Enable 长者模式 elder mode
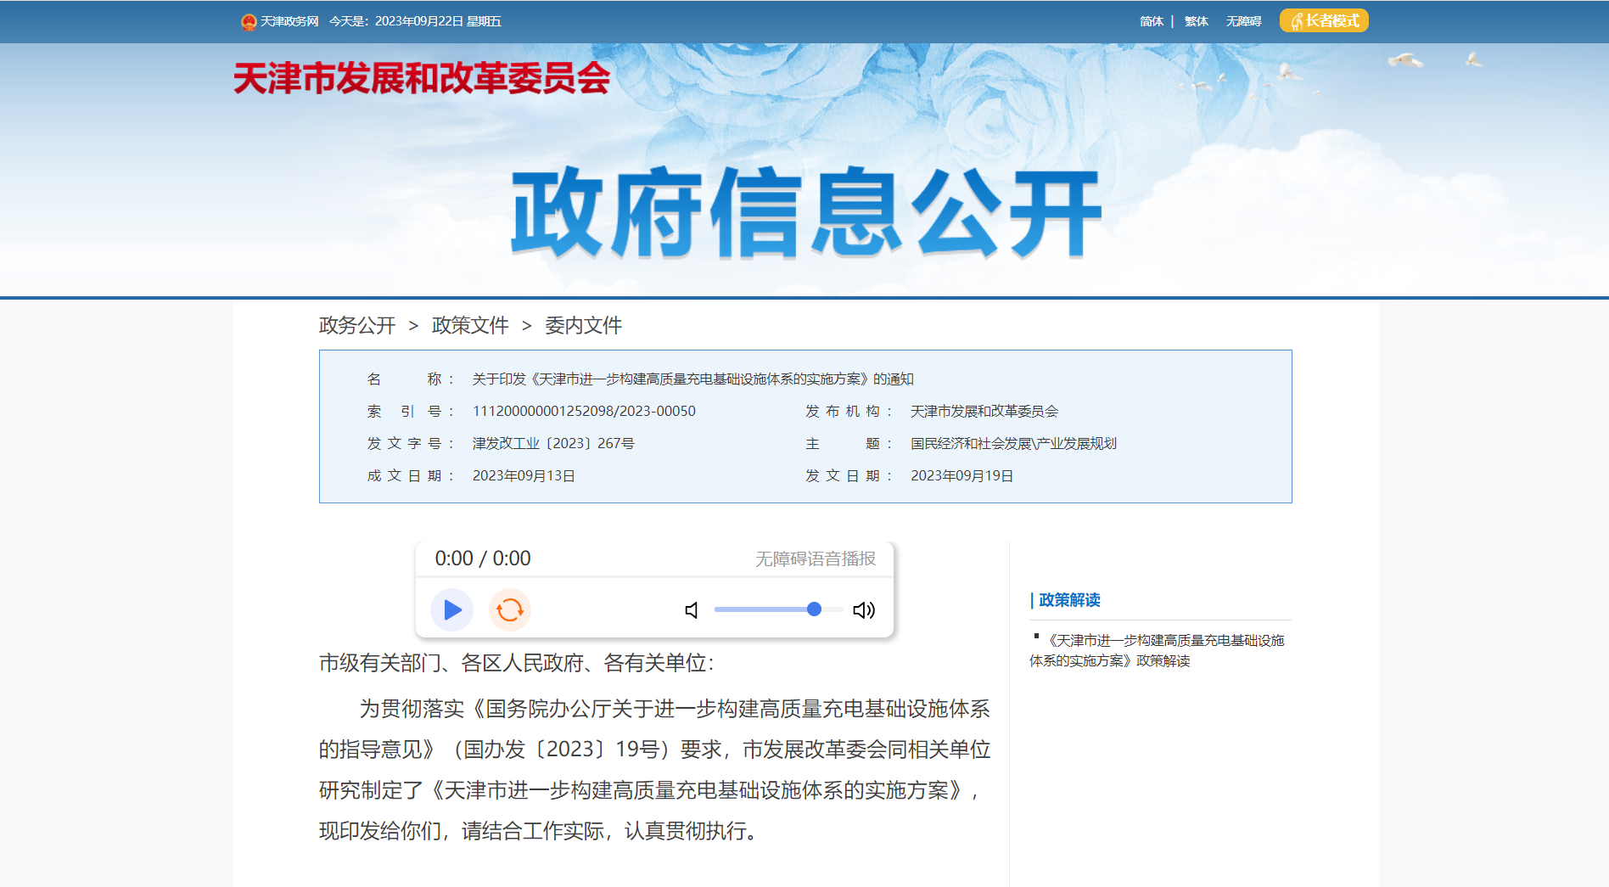The height and width of the screenshot is (887, 1609). [1324, 20]
